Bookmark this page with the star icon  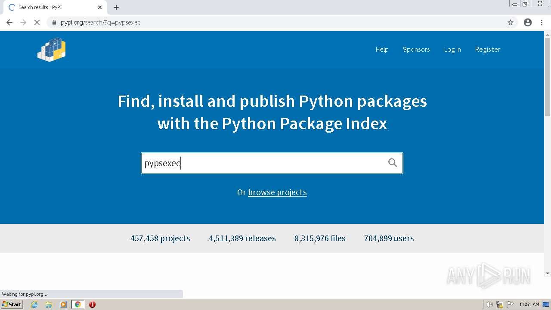511,22
